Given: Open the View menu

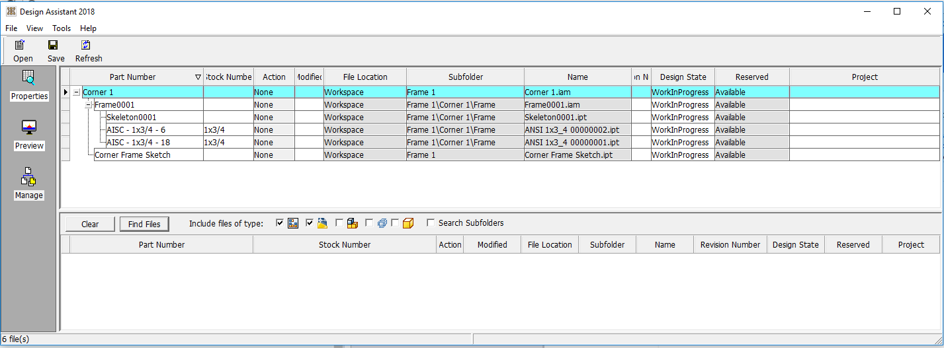Looking at the screenshot, I should tap(34, 28).
